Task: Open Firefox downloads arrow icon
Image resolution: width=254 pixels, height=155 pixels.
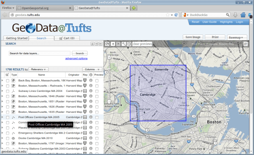Action: coord(235,15)
